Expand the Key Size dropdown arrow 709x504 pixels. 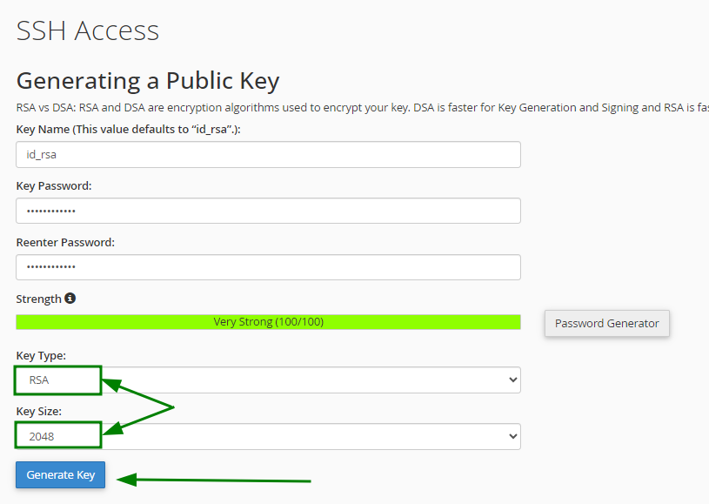(512, 436)
